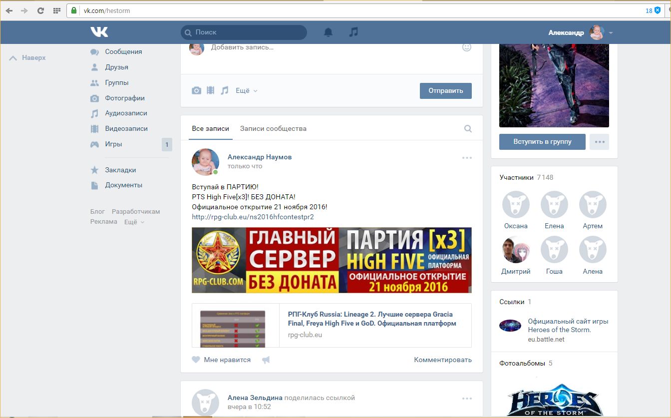671x418 pixels.
Task: Open the Блог footer link
Action: 97,211
